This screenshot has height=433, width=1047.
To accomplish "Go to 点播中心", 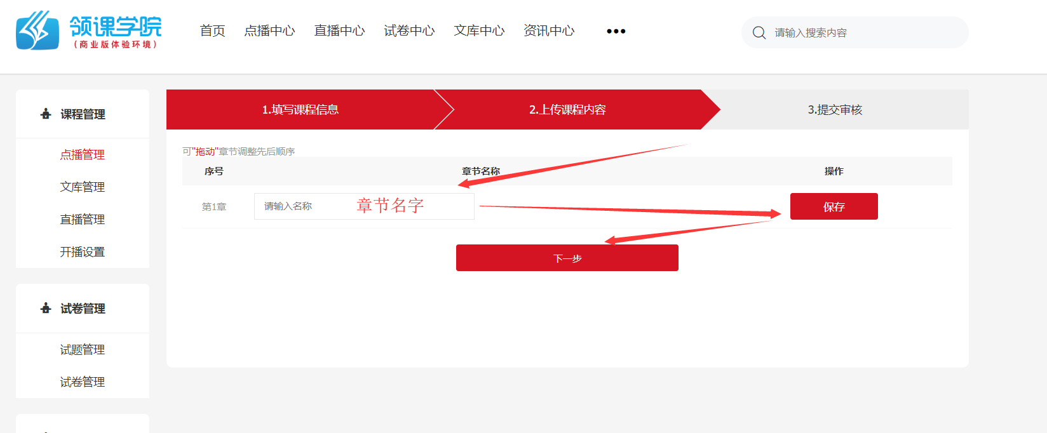I will (x=269, y=30).
